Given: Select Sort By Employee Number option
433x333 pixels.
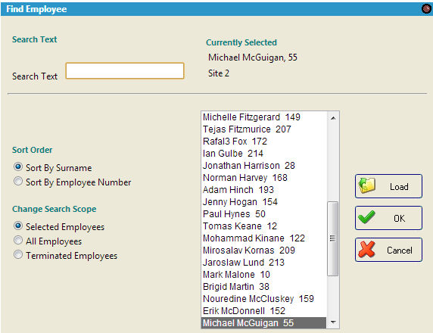Looking at the screenshot, I should pyautogui.click(x=18, y=181).
